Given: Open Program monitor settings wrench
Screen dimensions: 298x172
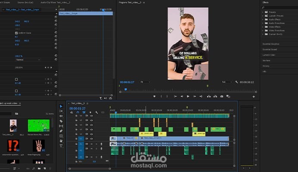Looking at the screenshot, I should coord(236,82).
